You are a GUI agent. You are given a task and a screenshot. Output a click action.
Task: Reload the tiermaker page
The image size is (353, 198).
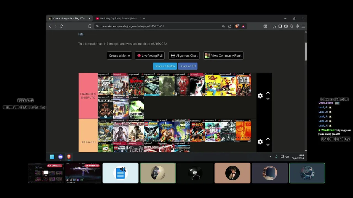coord(61,26)
